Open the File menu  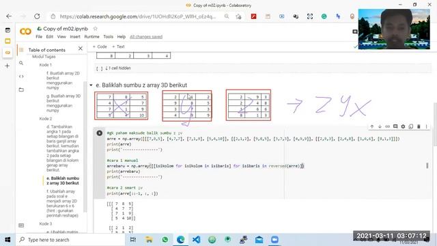point(39,37)
